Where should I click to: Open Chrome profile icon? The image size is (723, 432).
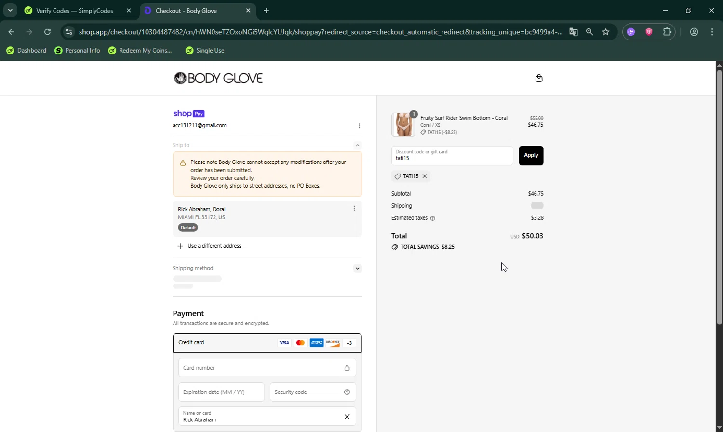pyautogui.click(x=694, y=32)
